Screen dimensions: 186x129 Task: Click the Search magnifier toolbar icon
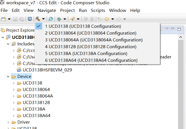(x=51, y=19)
